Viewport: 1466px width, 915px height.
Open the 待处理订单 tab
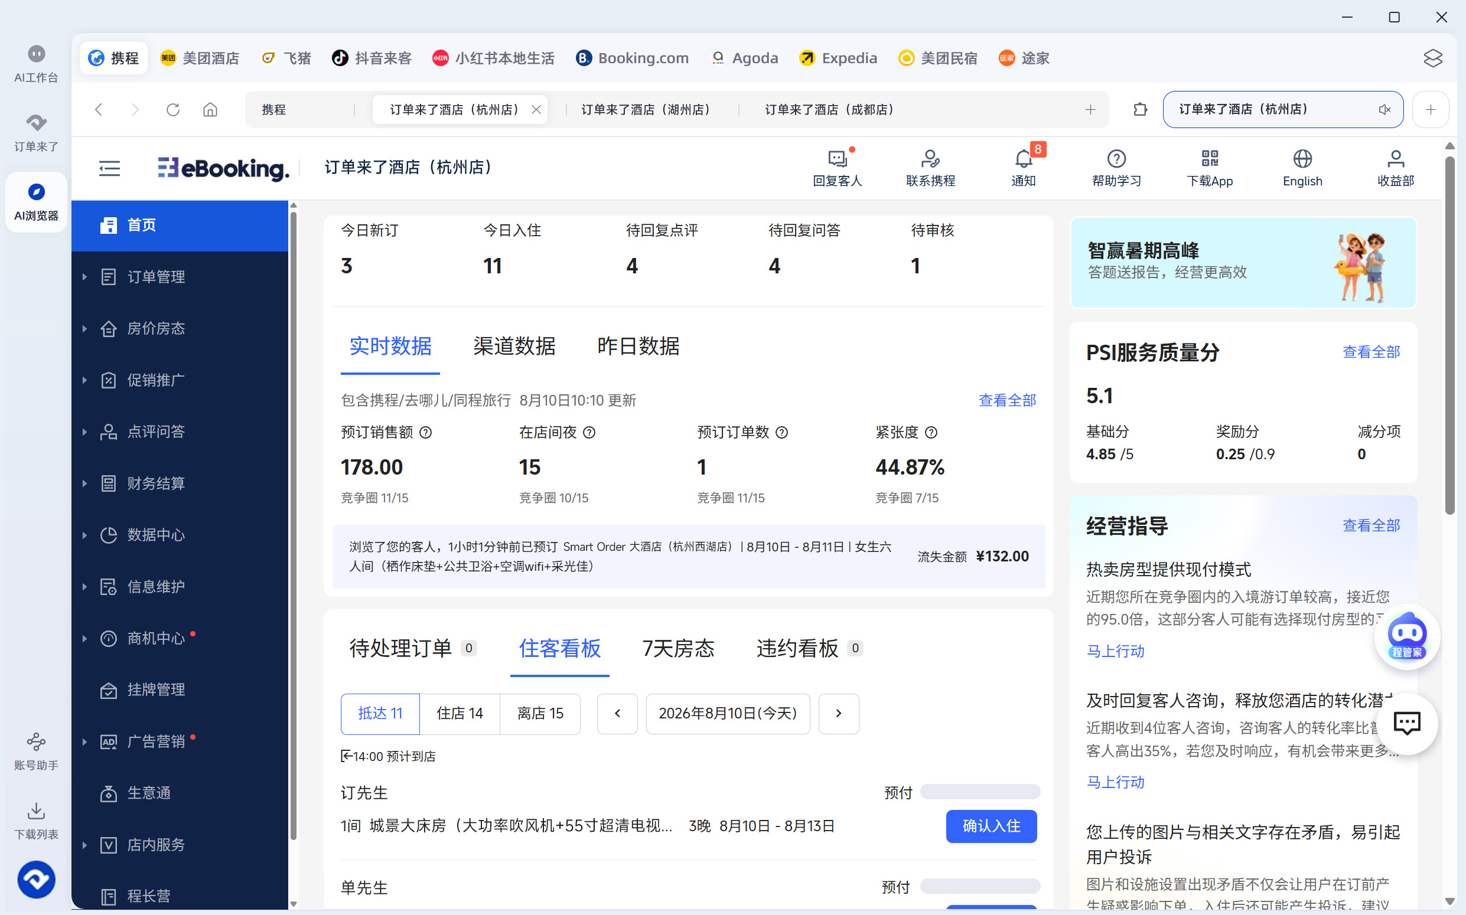(413, 648)
